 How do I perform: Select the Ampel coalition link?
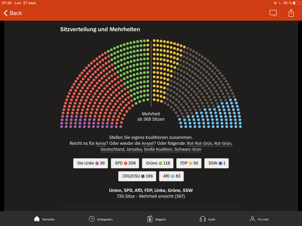click(x=147, y=143)
